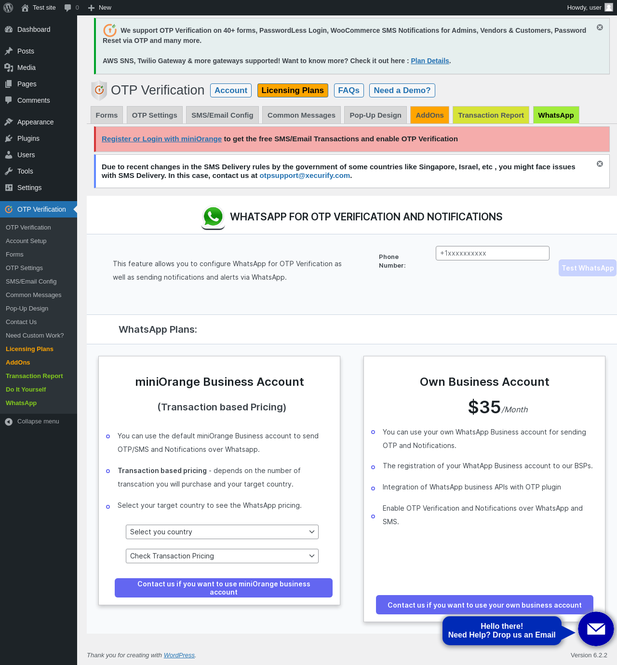Click the OTP Verification sidebar menu icon

coord(9,209)
